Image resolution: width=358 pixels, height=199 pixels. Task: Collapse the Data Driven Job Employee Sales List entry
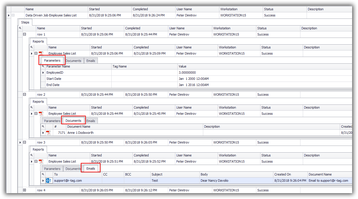point(13,15)
